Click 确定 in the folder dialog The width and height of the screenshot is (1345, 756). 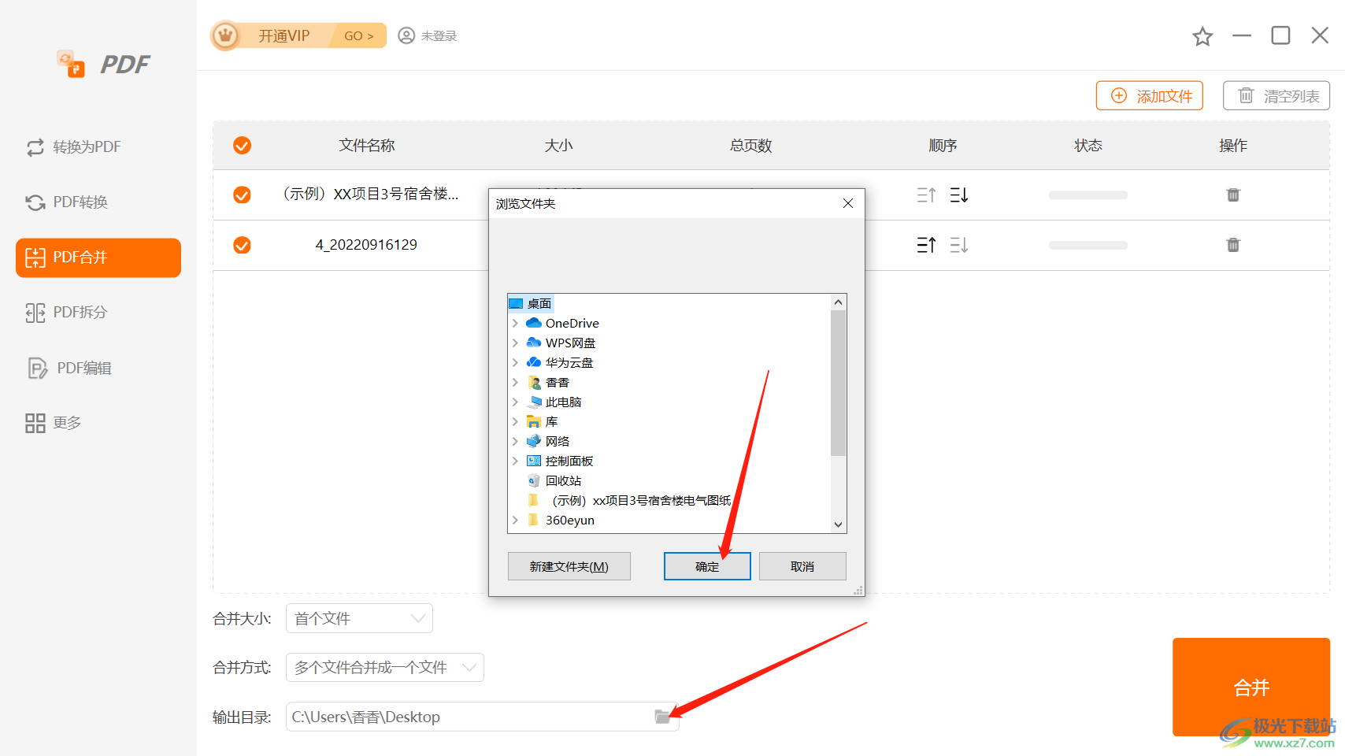tap(707, 566)
